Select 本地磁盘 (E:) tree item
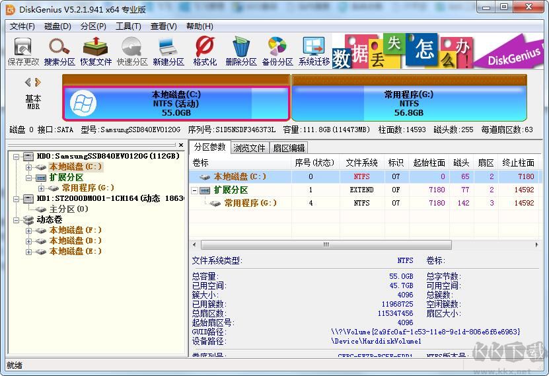 (x=75, y=251)
